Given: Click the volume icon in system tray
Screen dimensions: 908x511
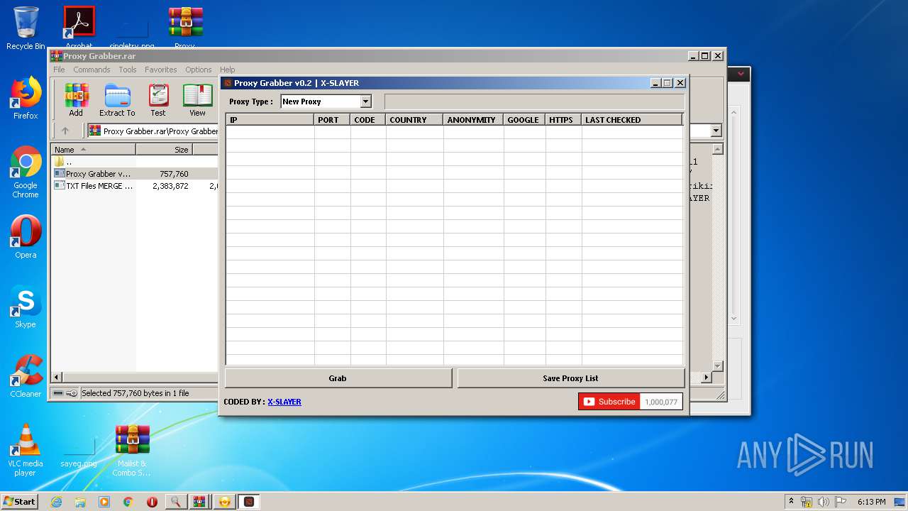Looking at the screenshot, I should pyautogui.click(x=824, y=502).
